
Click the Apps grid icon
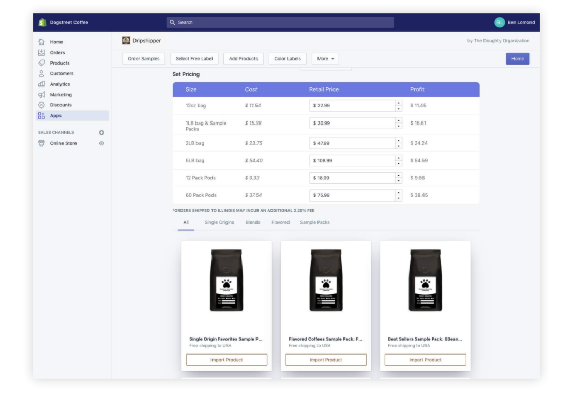click(41, 115)
